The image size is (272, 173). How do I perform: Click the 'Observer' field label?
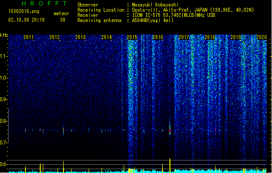88,5
